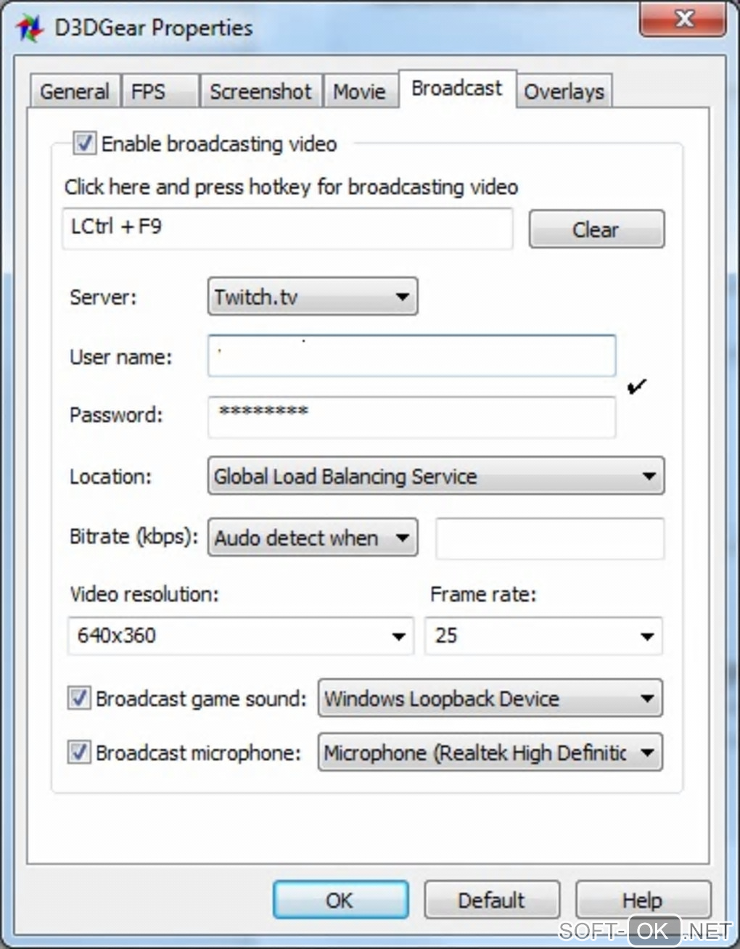
Task: Expand the Location dropdown list
Action: pyautogui.click(x=435, y=477)
